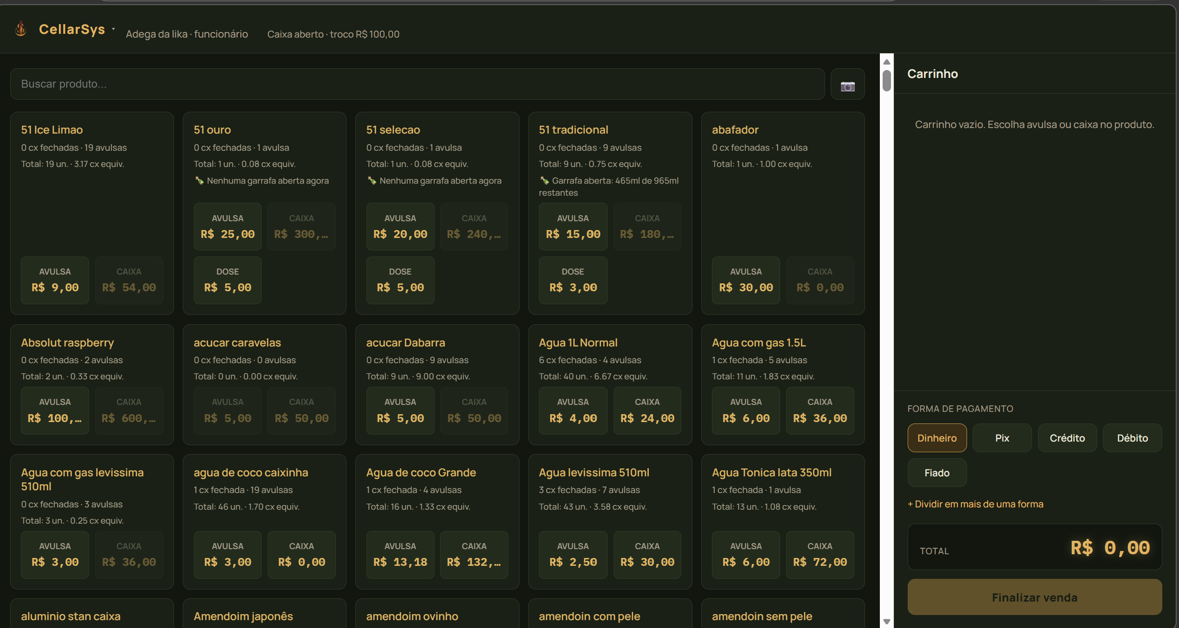This screenshot has width=1179, height=628.
Task: Add 51 Ice Limao AVULSA R$ 9,00
Action: tap(55, 280)
